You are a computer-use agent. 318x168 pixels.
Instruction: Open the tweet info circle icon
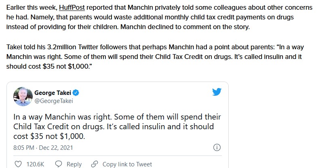[216, 147]
